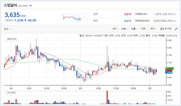Click the blue 3,635 current price axis tag
This screenshot has width=181, height=106.
pos(169,72)
